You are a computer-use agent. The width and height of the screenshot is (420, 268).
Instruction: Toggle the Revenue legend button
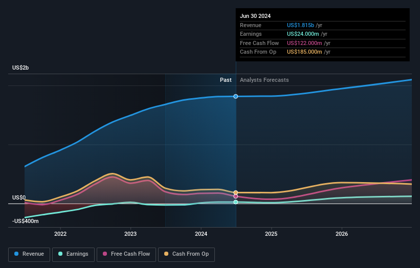29,254
